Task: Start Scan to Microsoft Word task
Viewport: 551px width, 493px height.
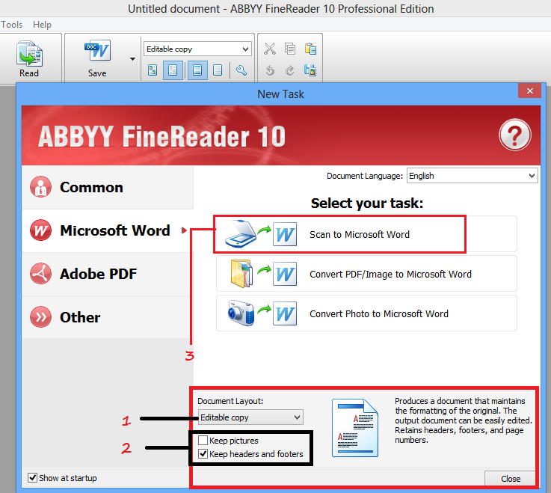Action: pyautogui.click(x=366, y=234)
